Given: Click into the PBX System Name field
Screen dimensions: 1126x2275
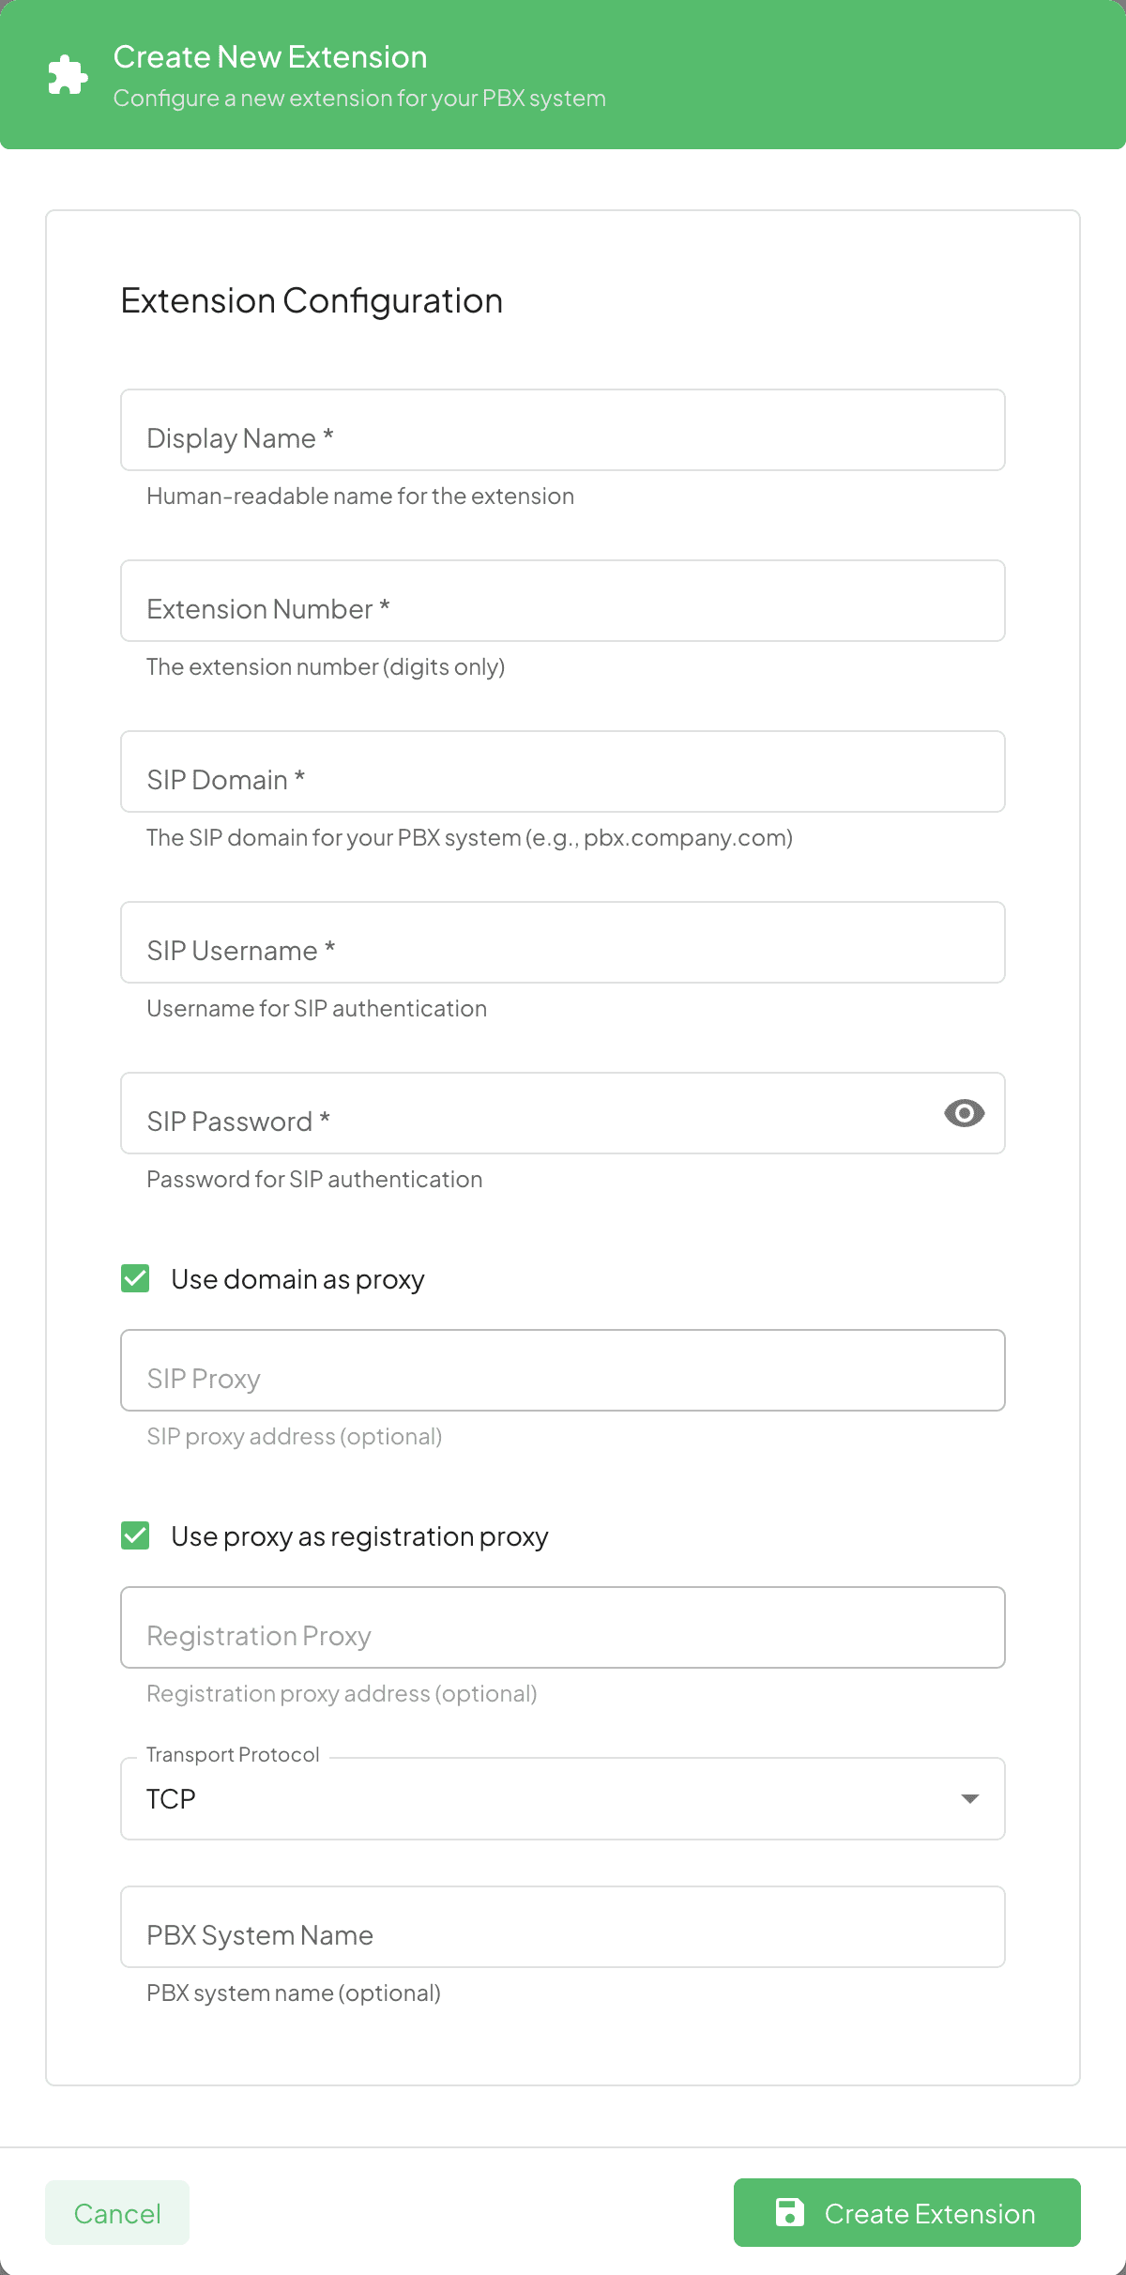Looking at the screenshot, I should pyautogui.click(x=562, y=1927).
